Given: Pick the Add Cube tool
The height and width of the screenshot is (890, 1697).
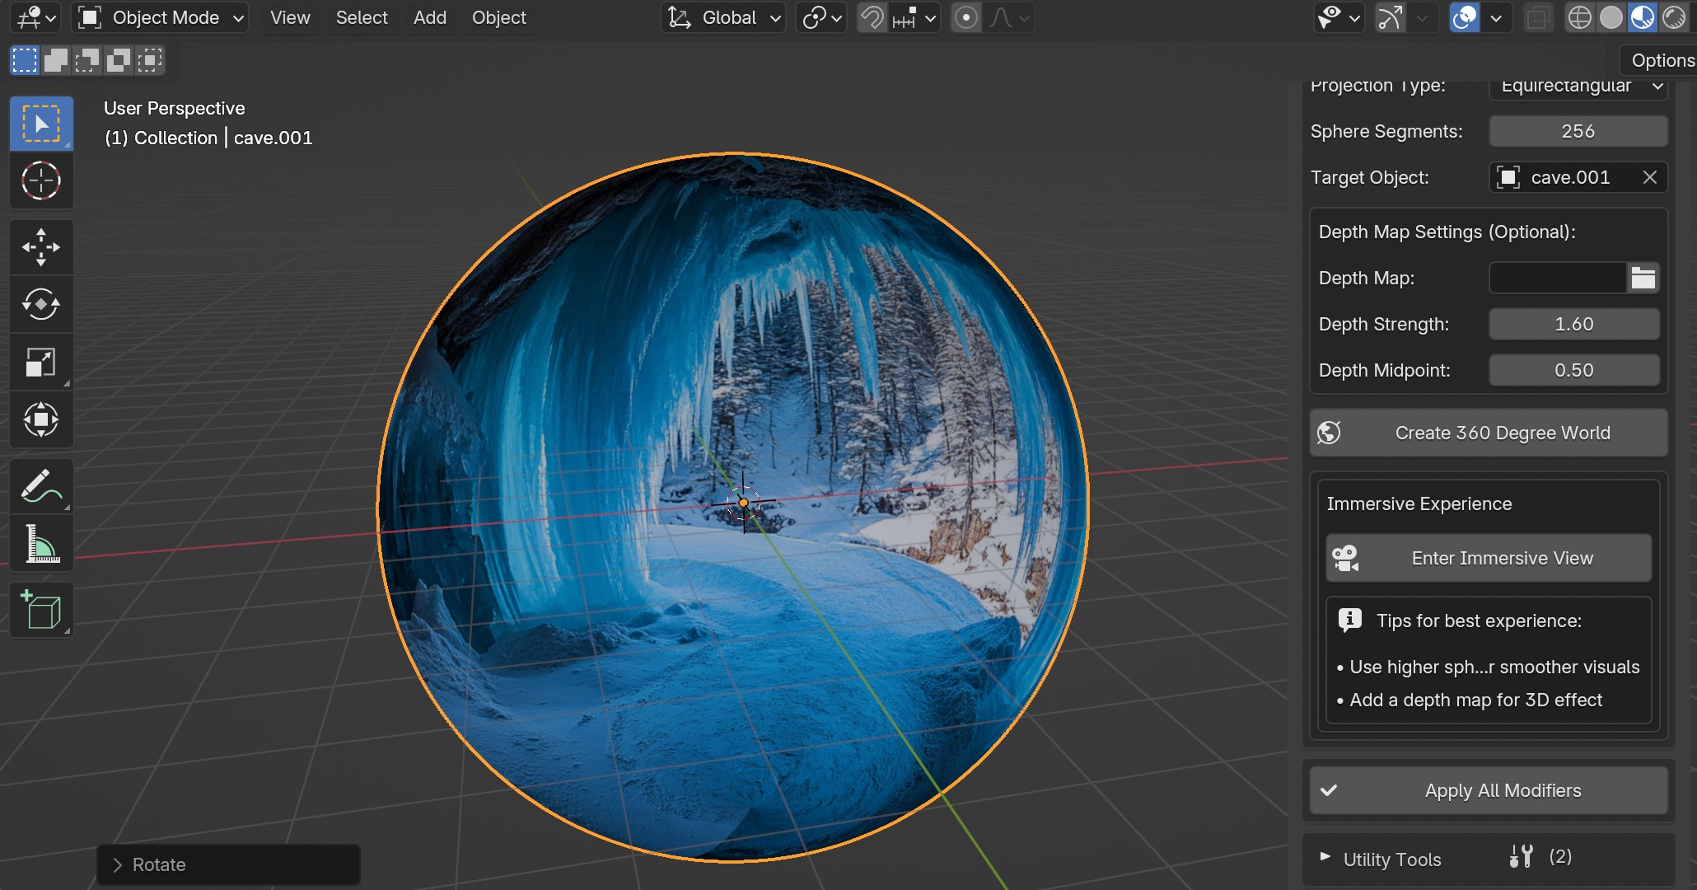Looking at the screenshot, I should 41,611.
